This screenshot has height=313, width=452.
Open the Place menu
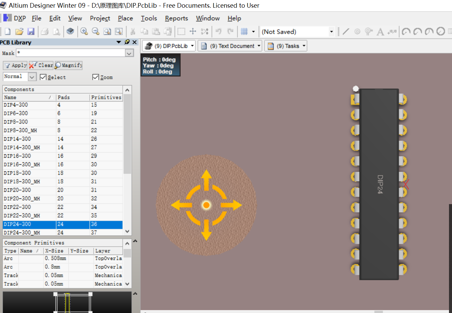125,18
